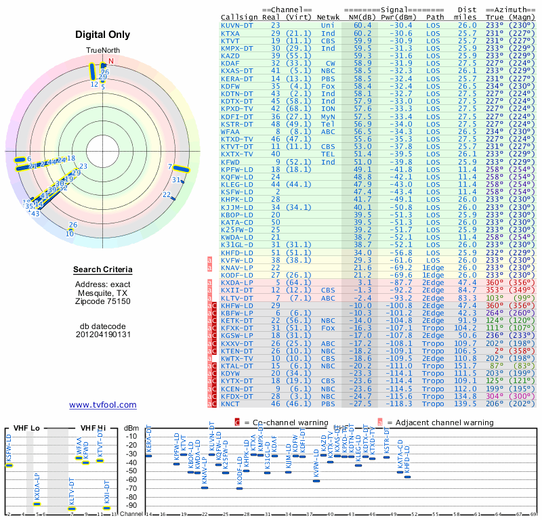Click the co-channel 'C' icon beside KHFW-LD
This screenshot has width=542, height=520.
click(214, 306)
